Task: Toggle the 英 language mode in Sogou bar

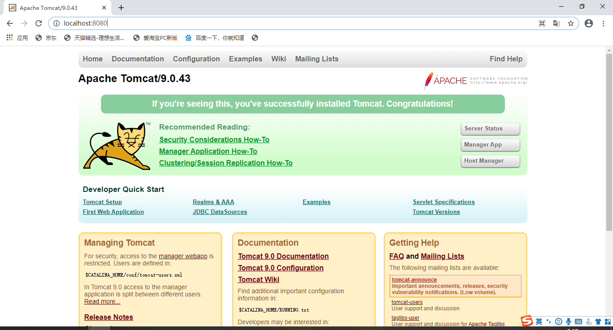Action: coord(539,321)
